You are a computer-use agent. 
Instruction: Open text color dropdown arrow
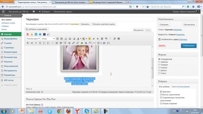[x=81, y=39]
